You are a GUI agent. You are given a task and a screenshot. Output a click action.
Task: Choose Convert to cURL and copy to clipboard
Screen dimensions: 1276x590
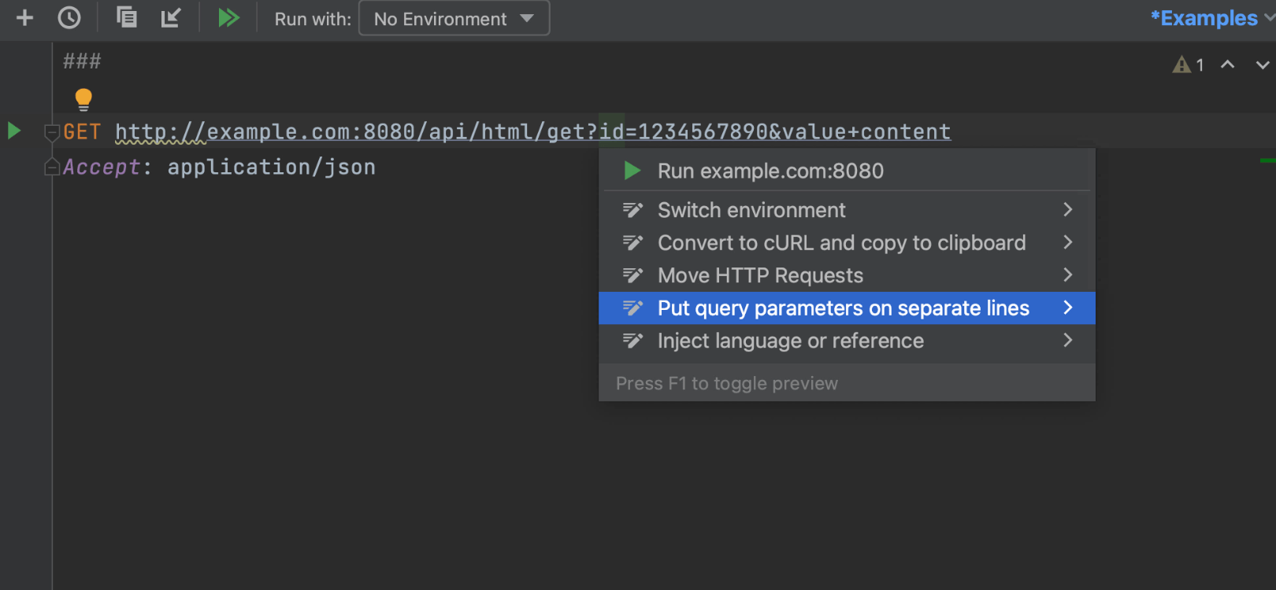click(841, 243)
